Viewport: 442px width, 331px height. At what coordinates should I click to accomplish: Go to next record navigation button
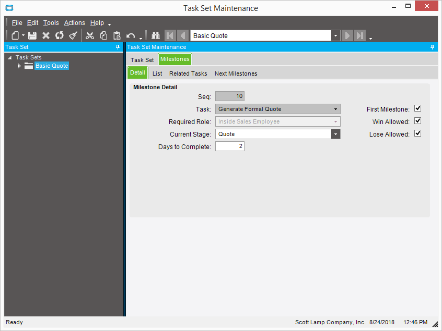click(347, 36)
